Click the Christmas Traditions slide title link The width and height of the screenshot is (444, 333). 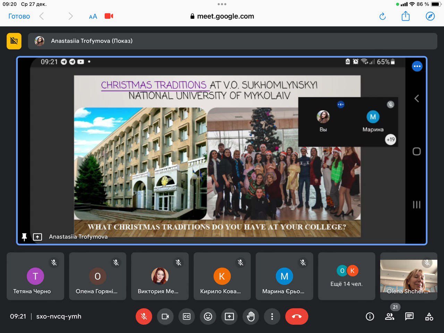[x=154, y=85]
